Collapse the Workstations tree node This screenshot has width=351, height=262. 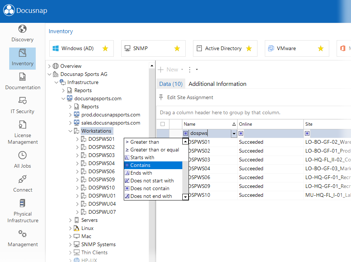[x=70, y=131]
